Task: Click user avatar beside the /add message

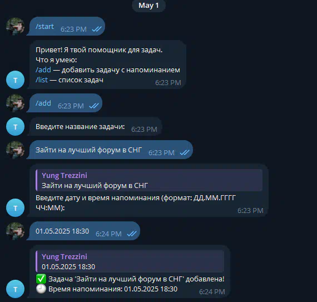Action: tap(16, 103)
